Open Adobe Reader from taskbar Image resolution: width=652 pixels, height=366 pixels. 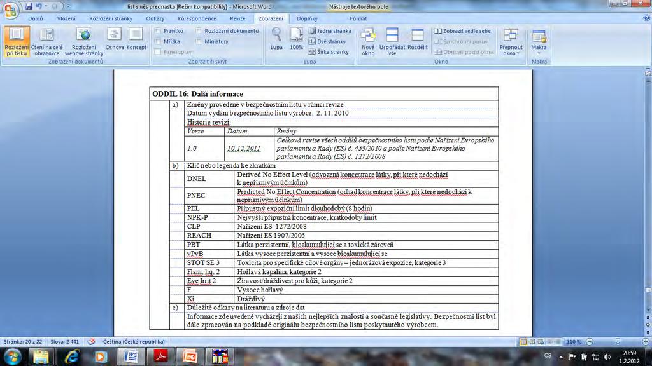(x=160, y=356)
